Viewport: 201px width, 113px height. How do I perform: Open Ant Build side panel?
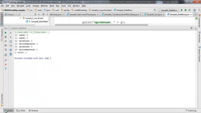pos(199,37)
